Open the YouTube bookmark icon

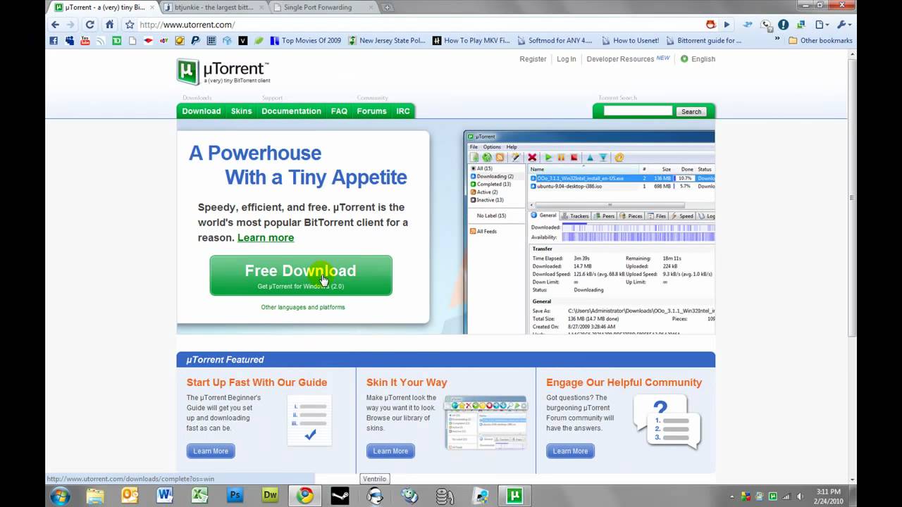click(x=85, y=41)
